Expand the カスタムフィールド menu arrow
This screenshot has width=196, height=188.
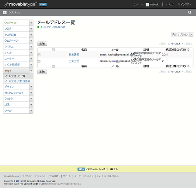coord(31,93)
